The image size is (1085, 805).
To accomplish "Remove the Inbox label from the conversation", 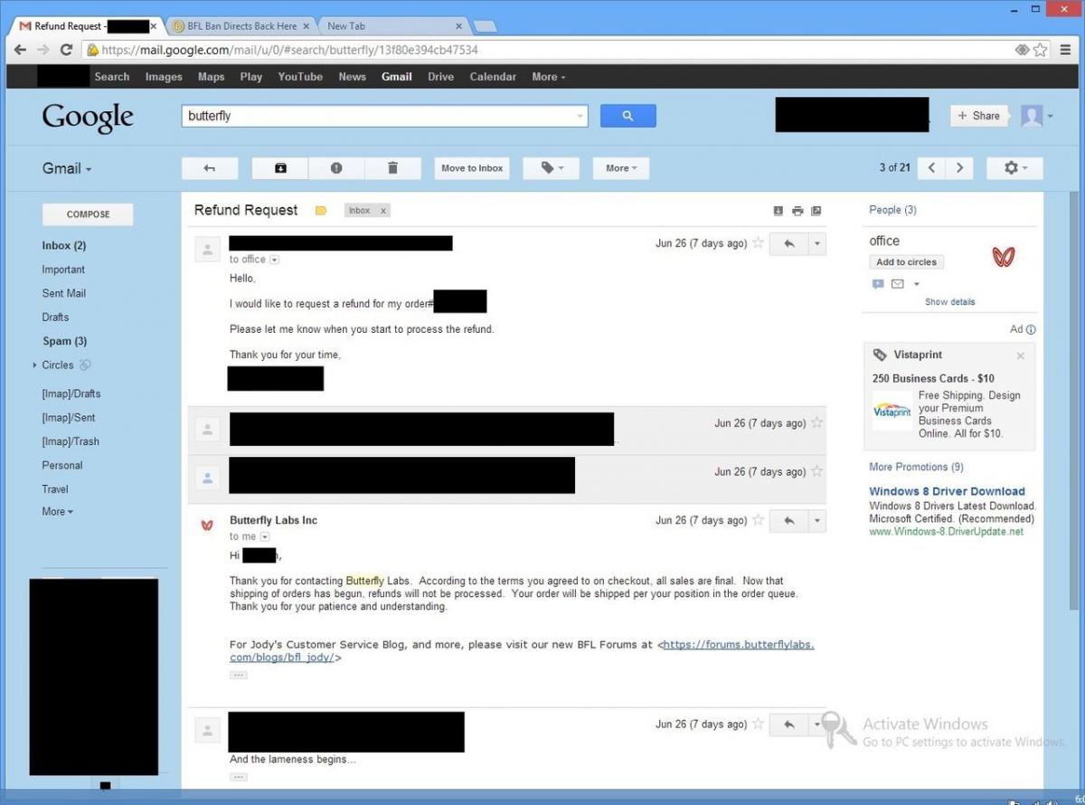I will 383,211.
